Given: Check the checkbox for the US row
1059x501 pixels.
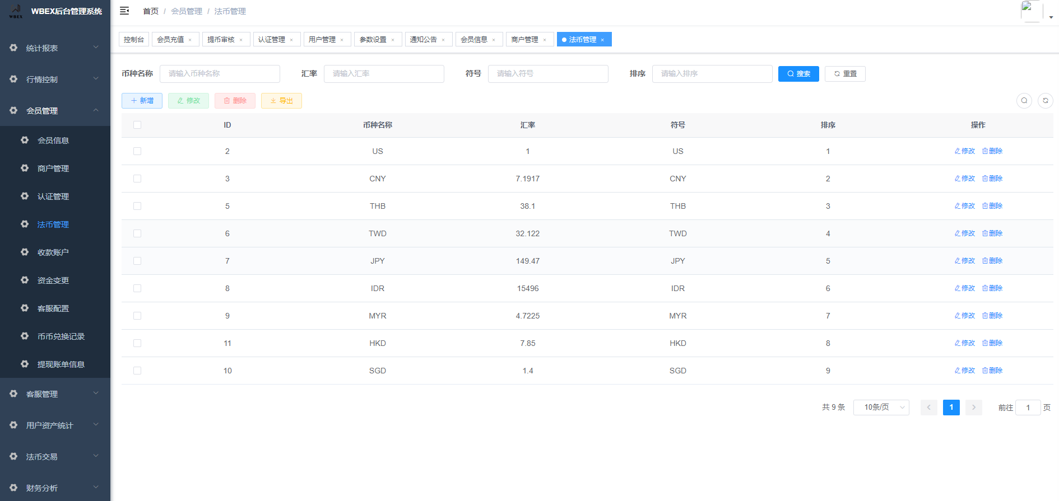Looking at the screenshot, I should point(137,151).
